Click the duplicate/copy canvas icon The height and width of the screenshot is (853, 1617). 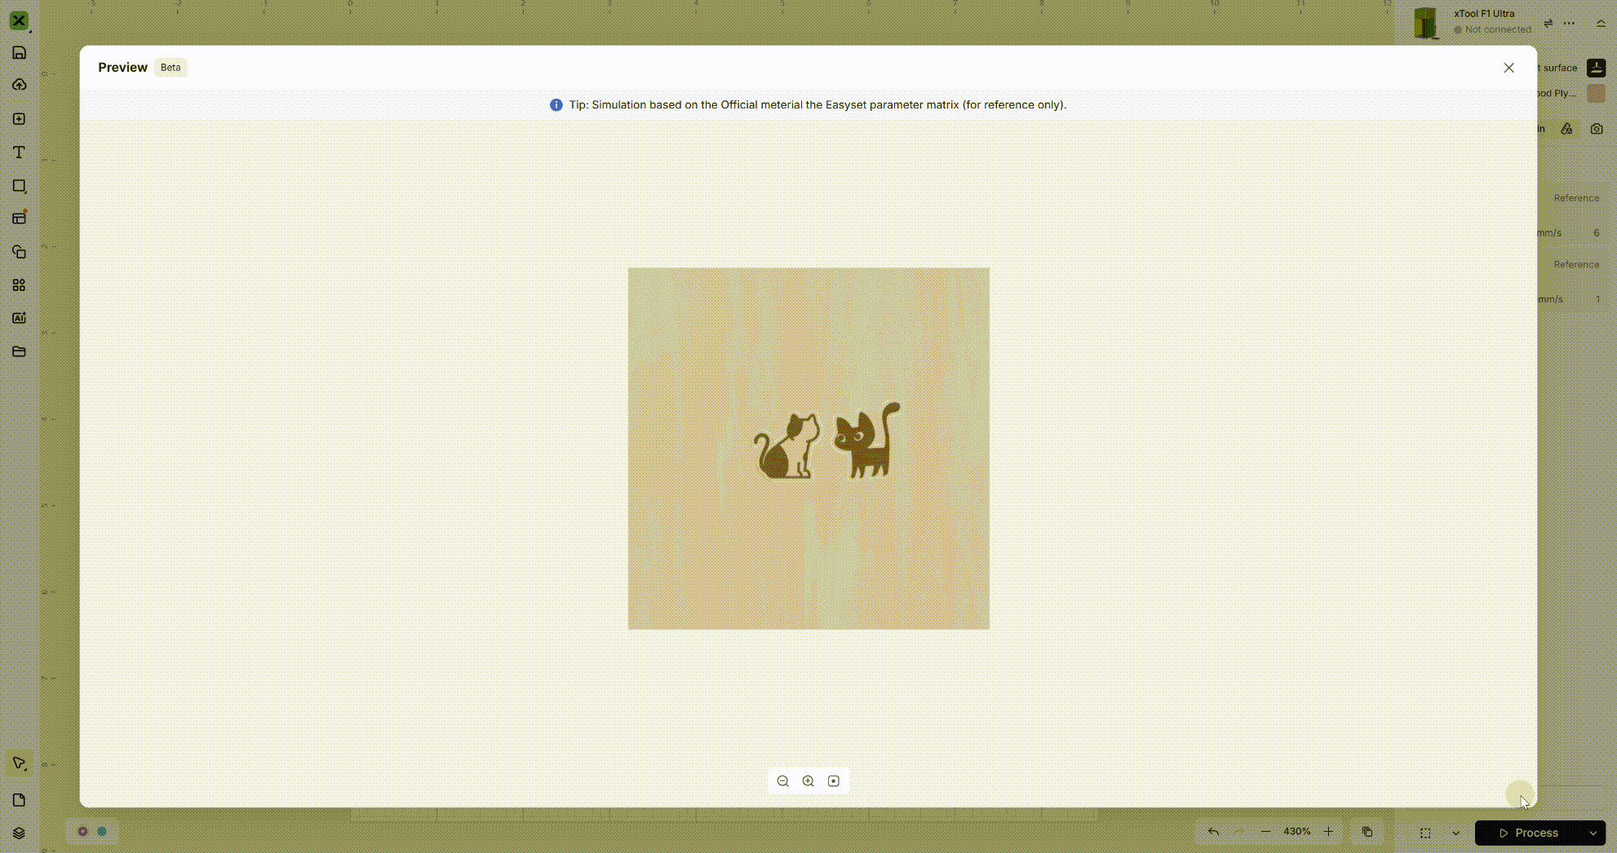(x=1367, y=832)
